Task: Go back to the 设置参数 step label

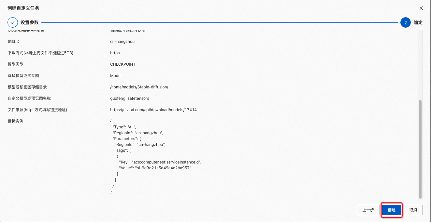Action: click(x=29, y=22)
